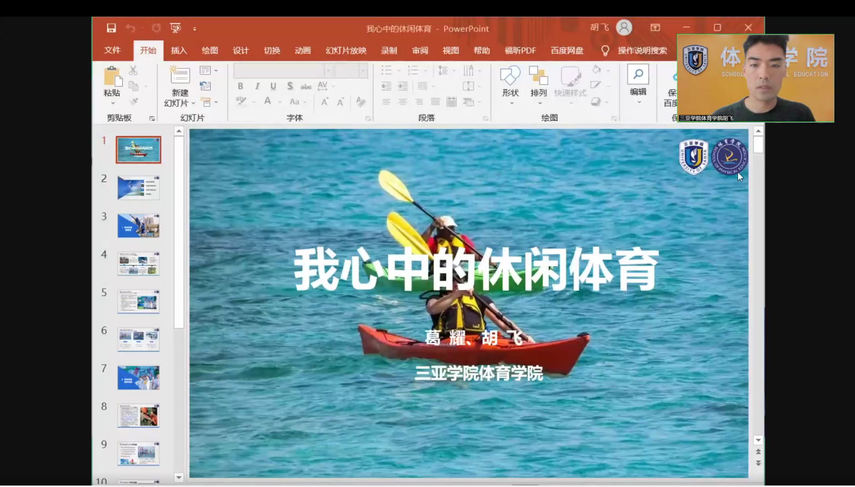This screenshot has width=855, height=487.
Task: Click the Save icon in quick access toolbar
Action: (111, 28)
